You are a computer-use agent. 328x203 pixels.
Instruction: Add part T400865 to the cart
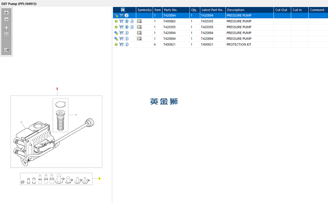point(121,21)
